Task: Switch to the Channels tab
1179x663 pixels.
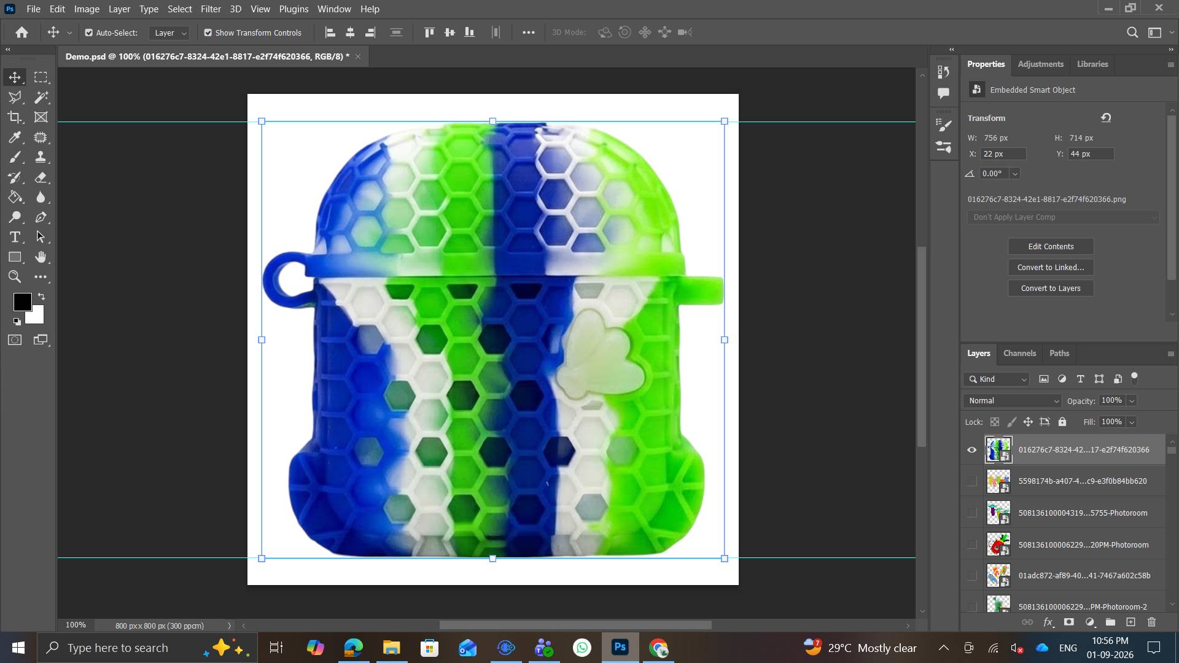Action: [1019, 353]
